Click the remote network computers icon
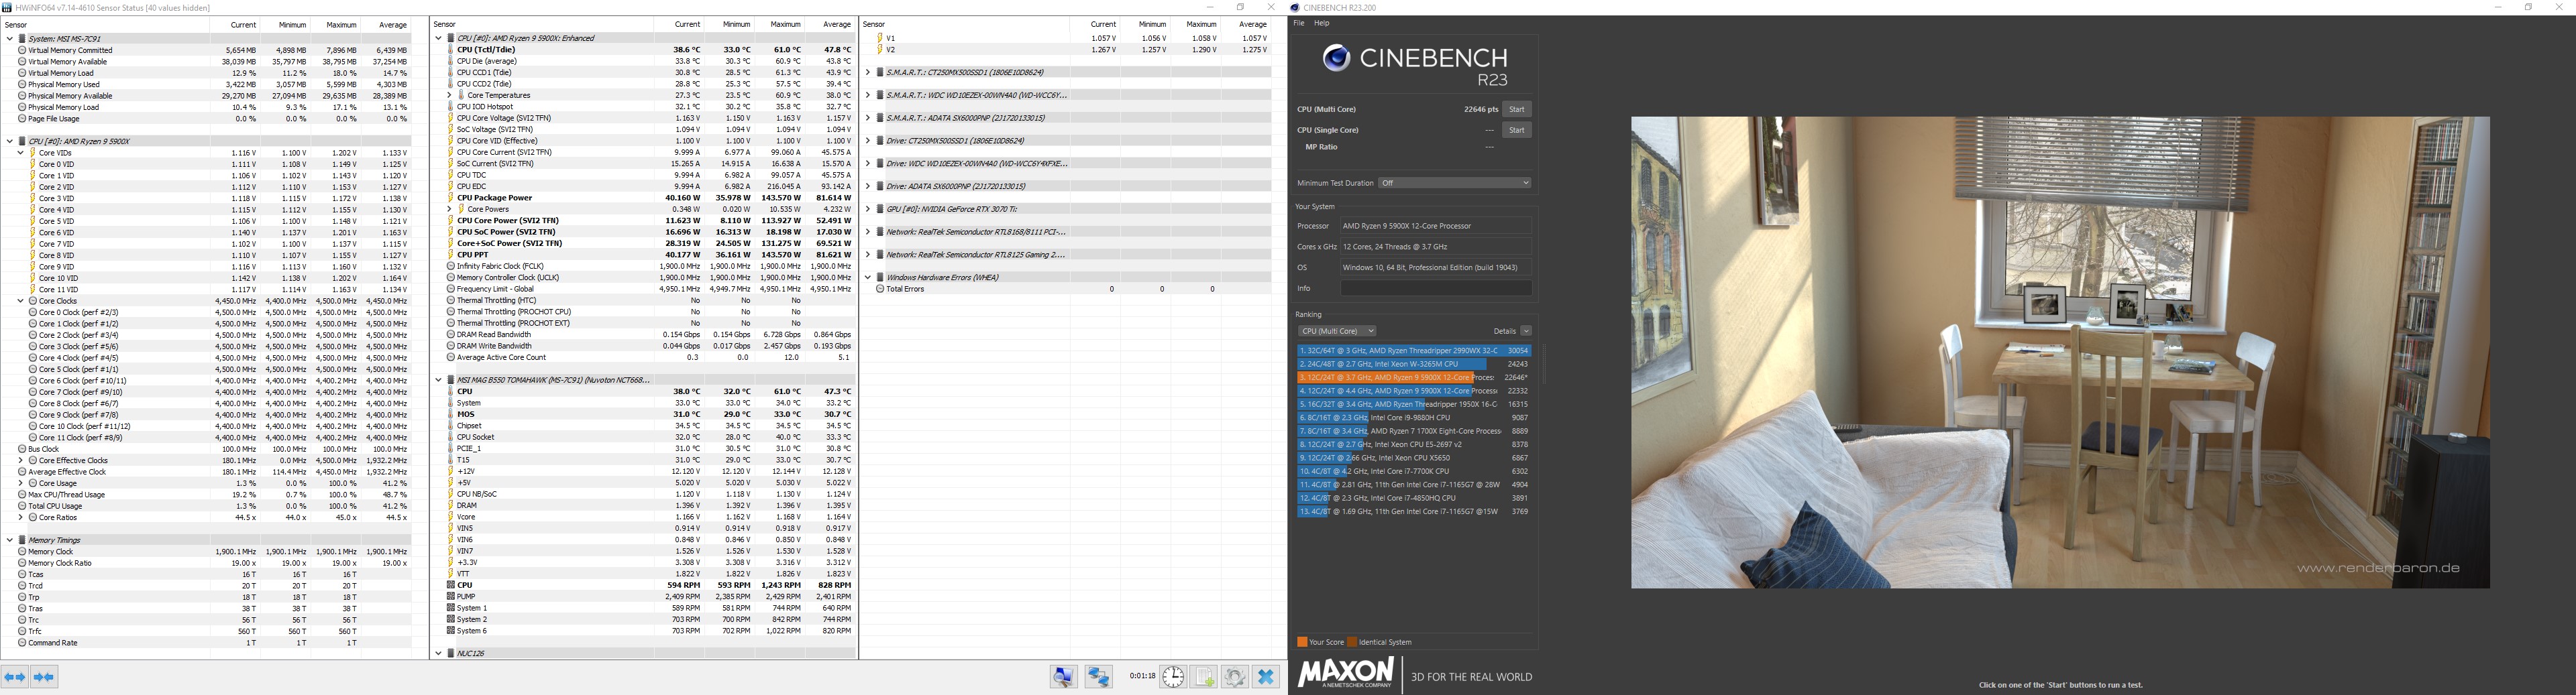 coord(1099,677)
